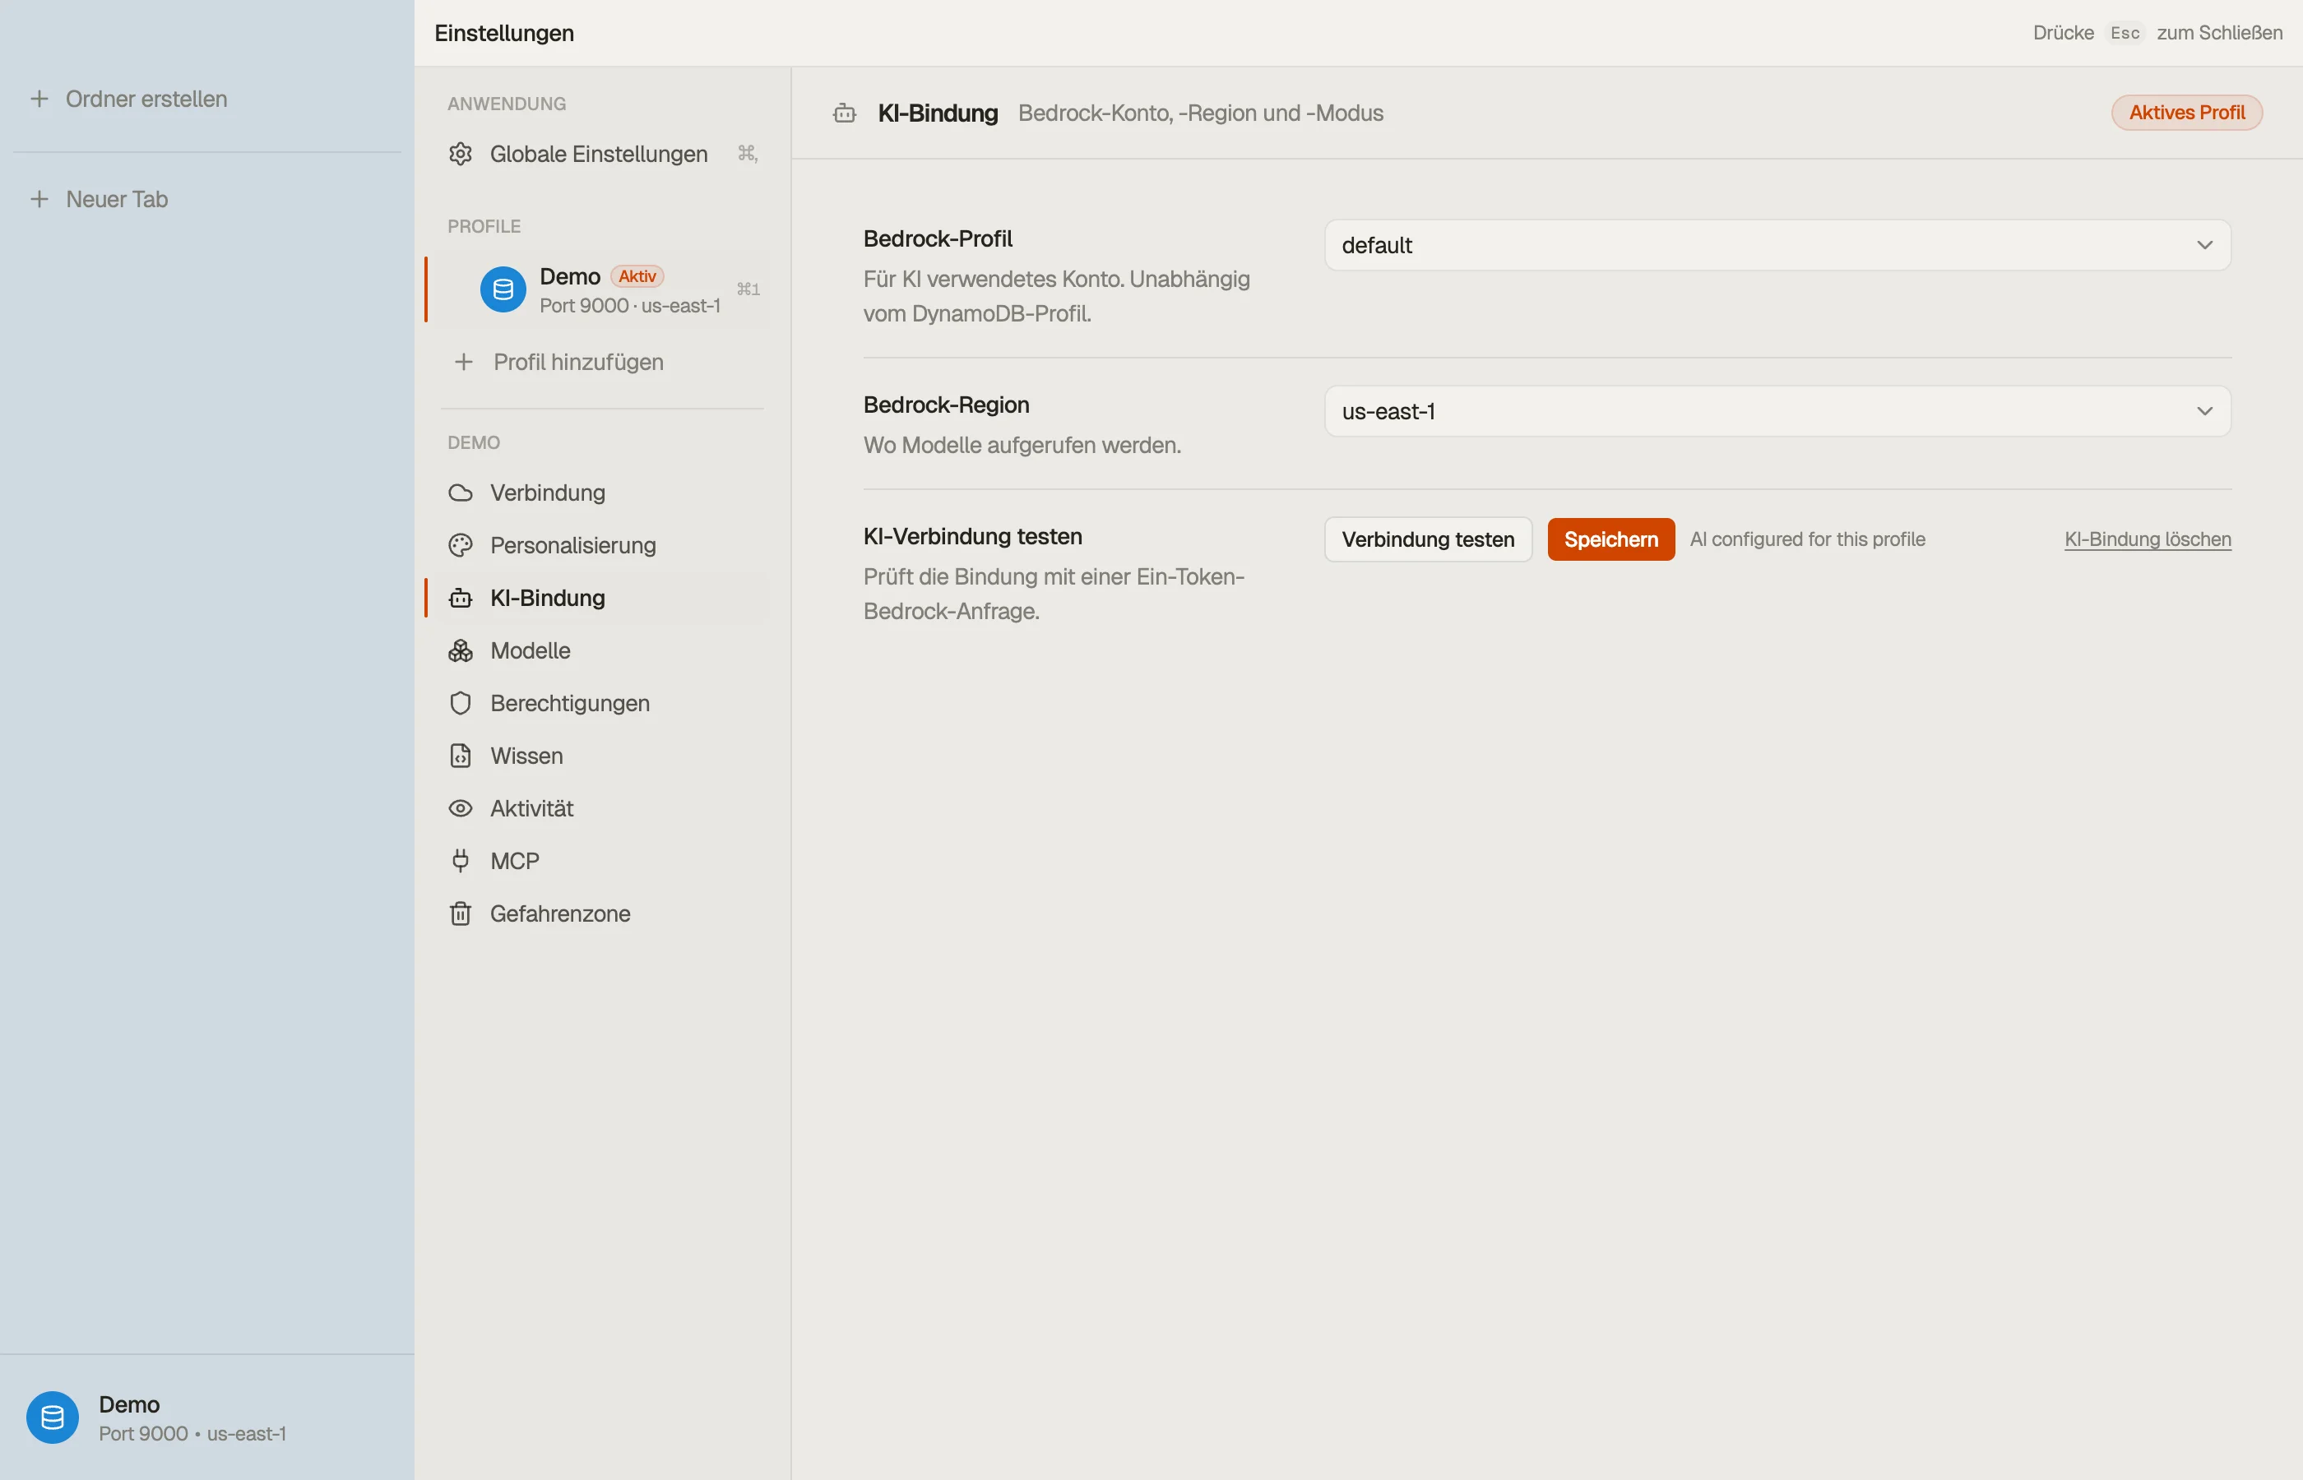The height and width of the screenshot is (1480, 2303).
Task: Click the eye icon for Aktivität
Action: (461, 808)
